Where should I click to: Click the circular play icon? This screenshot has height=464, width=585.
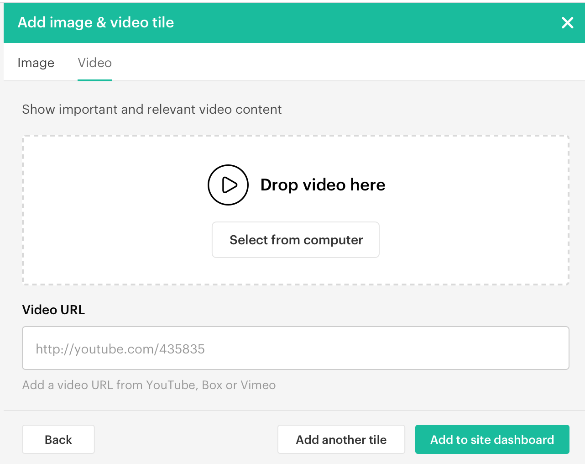[228, 185]
